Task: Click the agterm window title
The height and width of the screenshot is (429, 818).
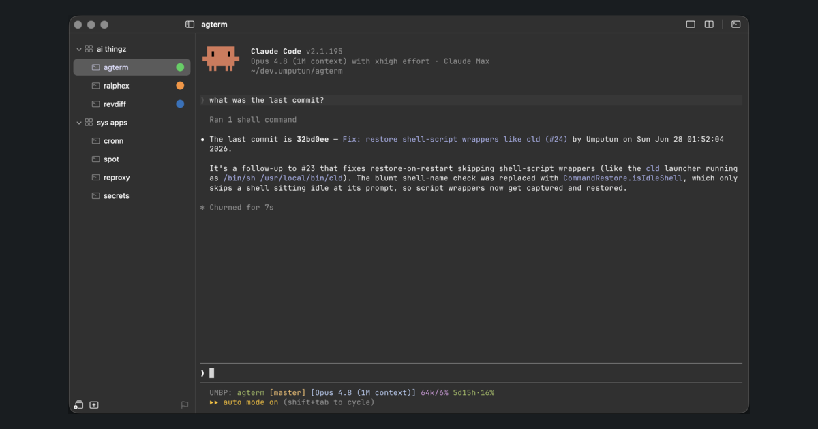Action: 214,25
